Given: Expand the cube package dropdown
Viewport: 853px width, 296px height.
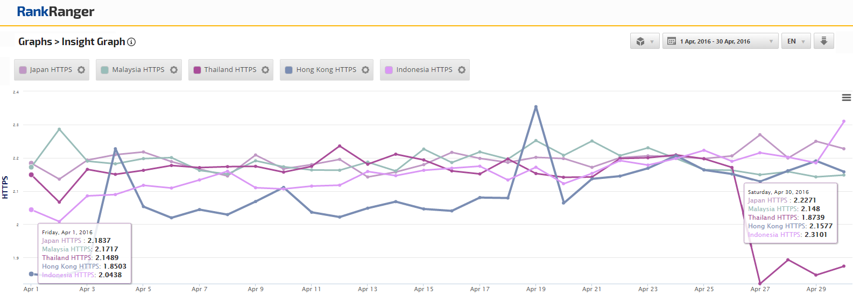Looking at the screenshot, I should (644, 41).
